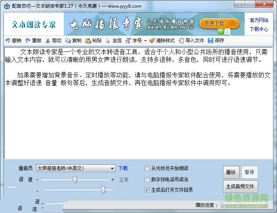Open the 播音员 voice dropdown list
The height and width of the screenshot is (213, 277).
point(112,169)
